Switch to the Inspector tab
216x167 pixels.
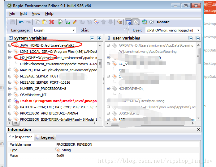point(20,137)
